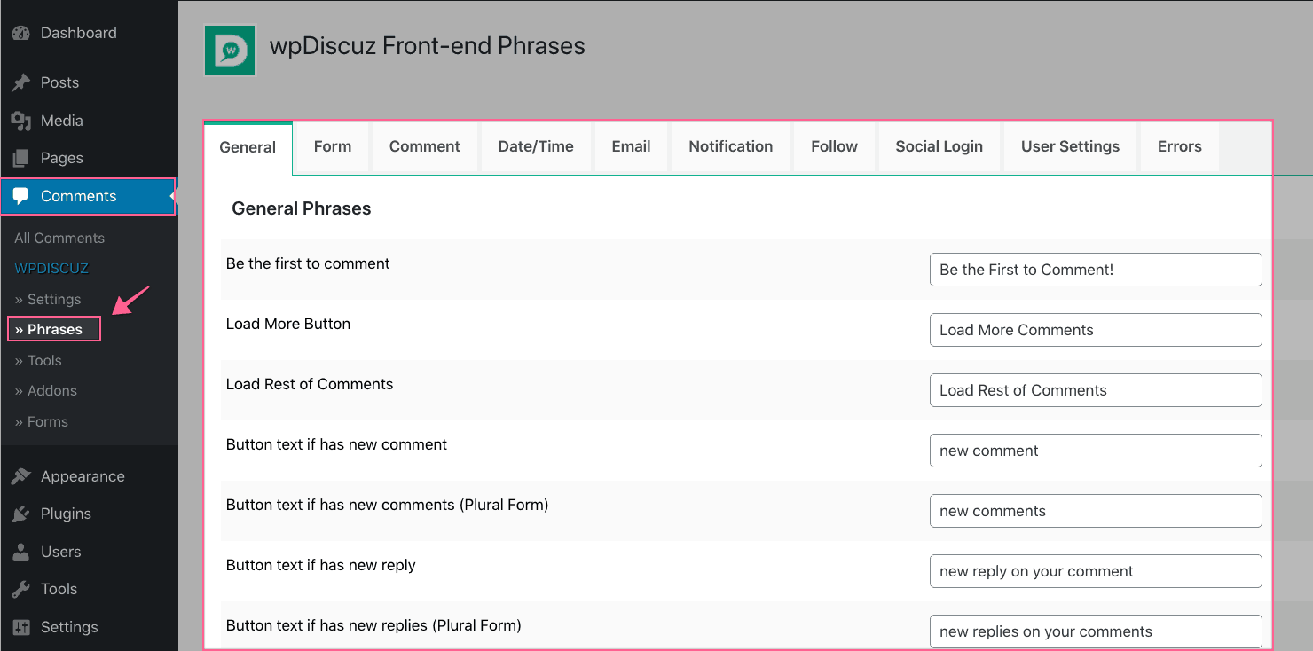Open the Plugins menu item
Screen dimensions: 1313x651
tap(89, 514)
